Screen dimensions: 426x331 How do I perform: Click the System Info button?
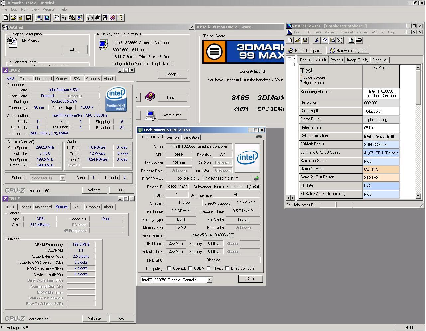pos(172,115)
